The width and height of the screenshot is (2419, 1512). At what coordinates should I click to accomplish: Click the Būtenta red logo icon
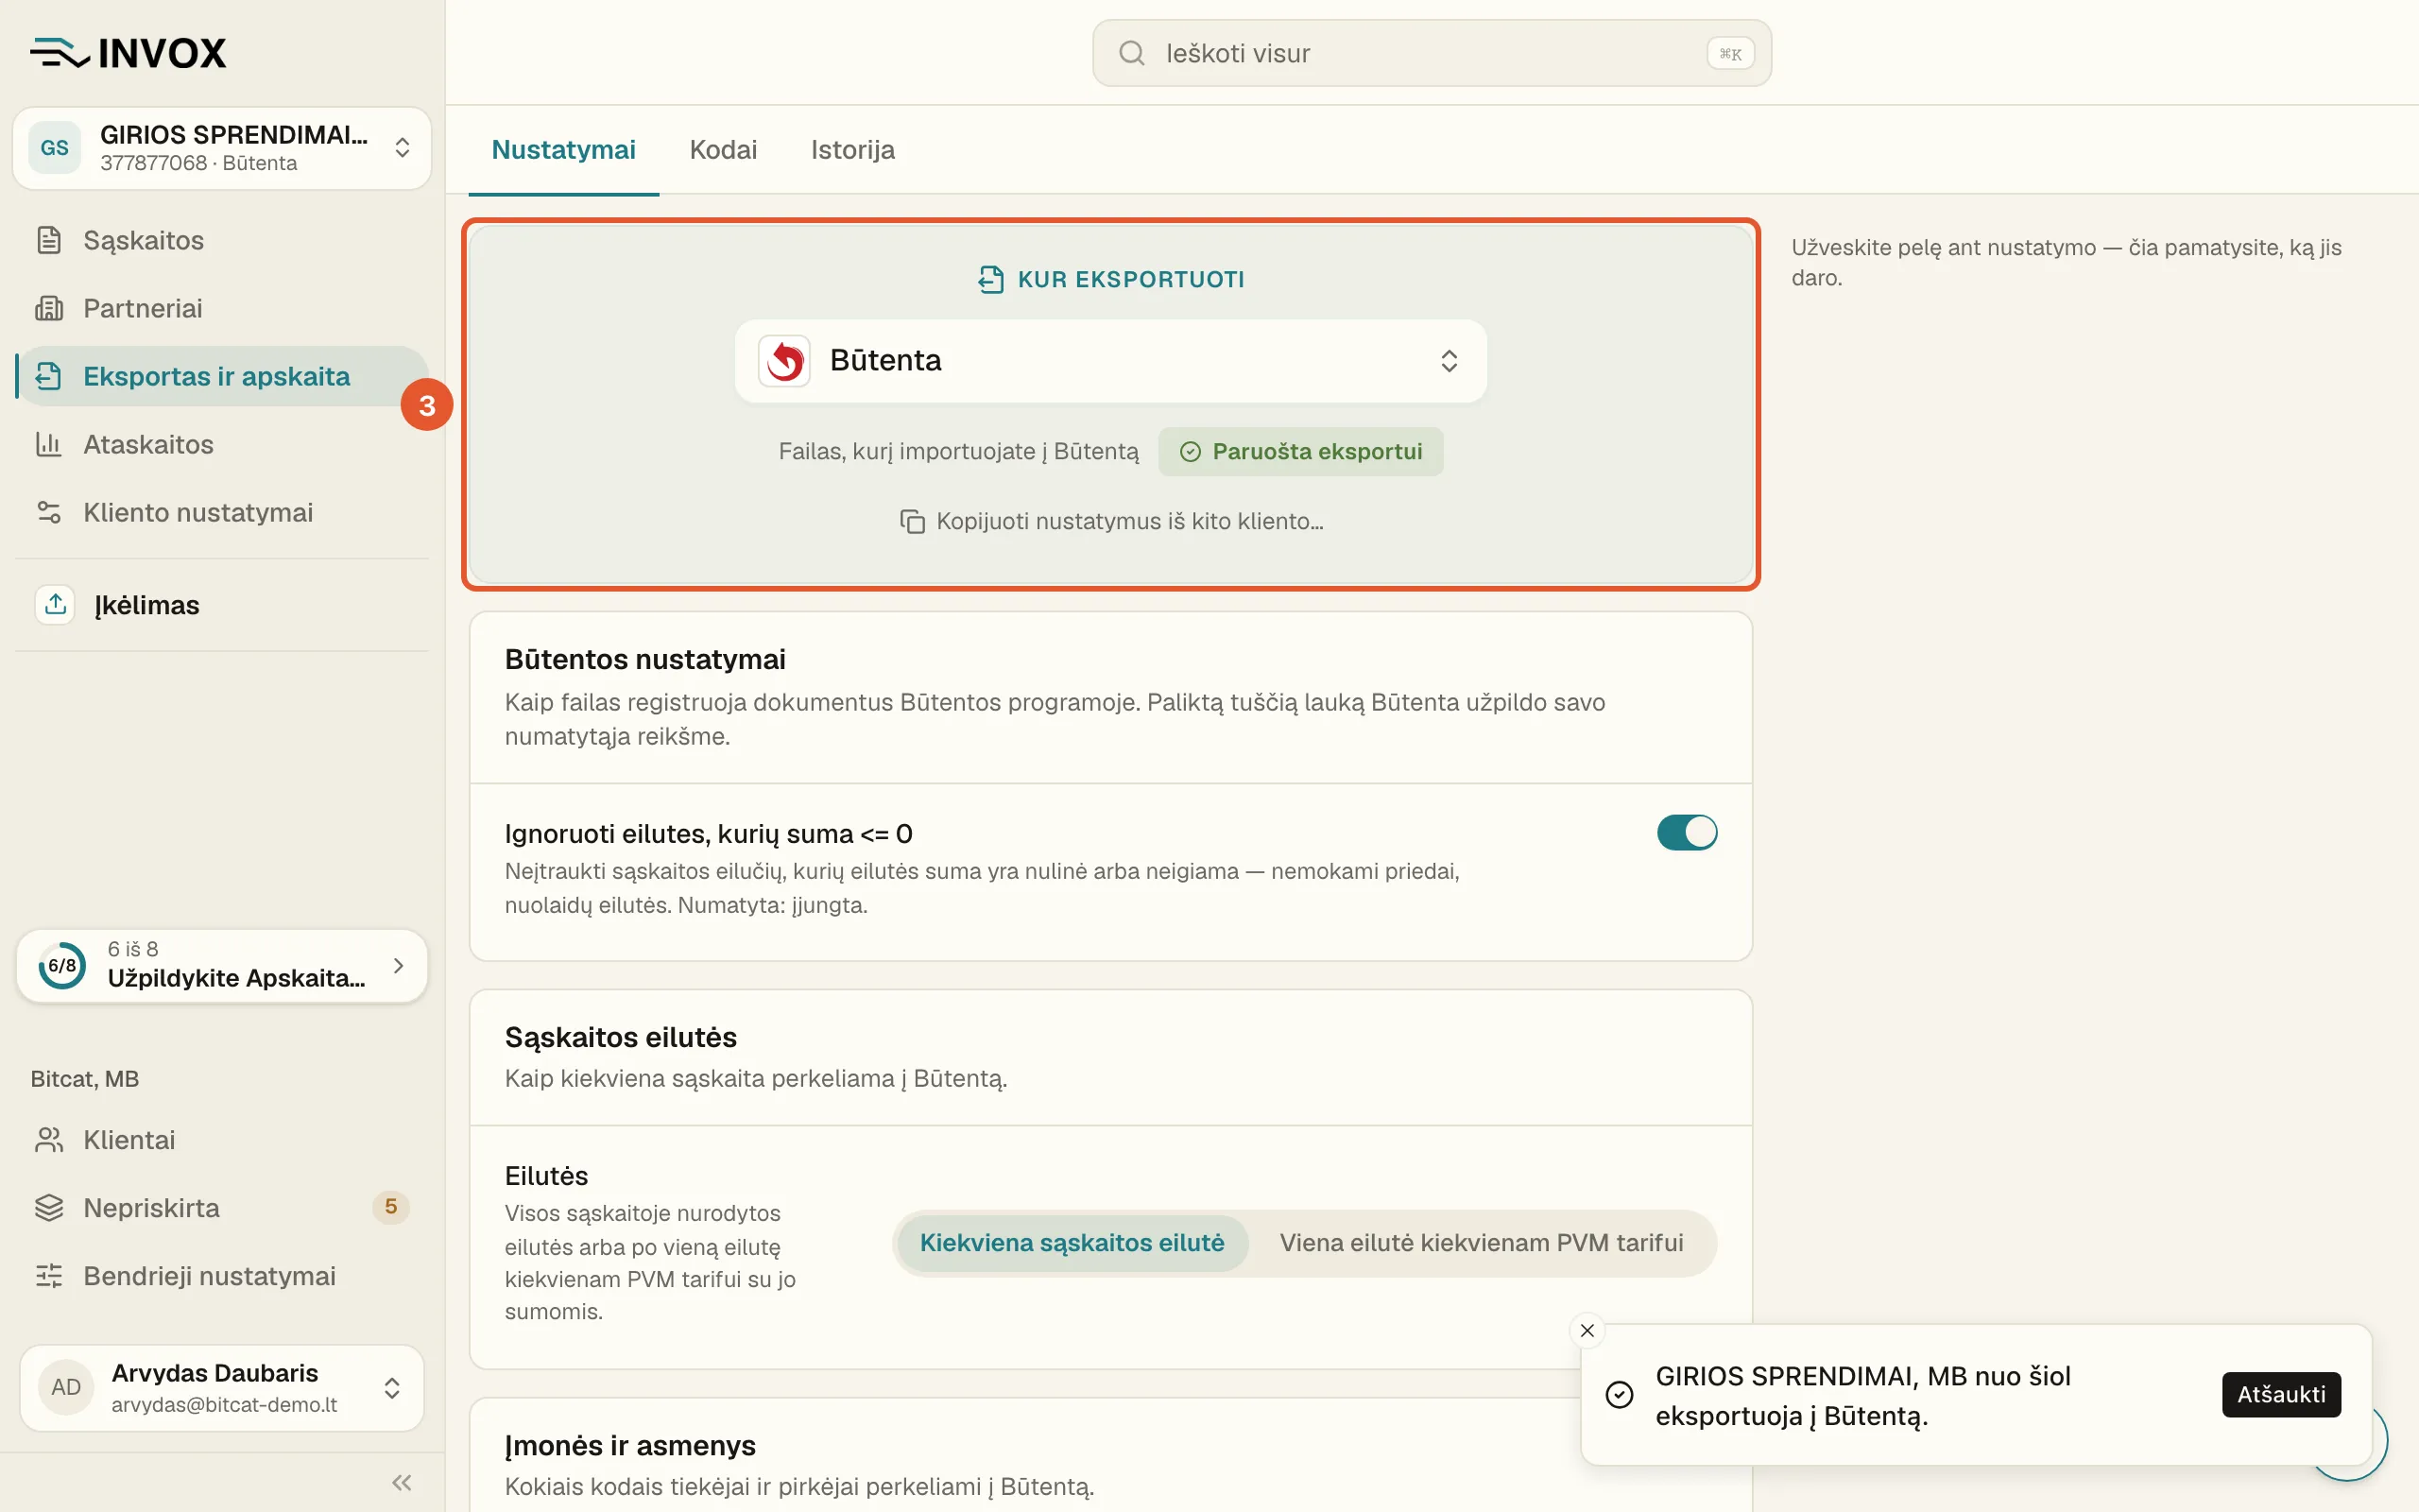784,360
